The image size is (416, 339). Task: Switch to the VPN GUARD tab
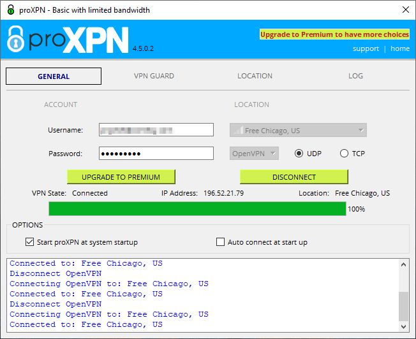[x=154, y=76]
